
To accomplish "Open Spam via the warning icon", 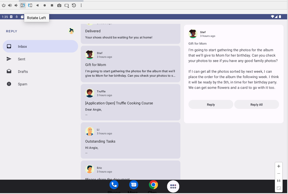I will coord(9,84).
